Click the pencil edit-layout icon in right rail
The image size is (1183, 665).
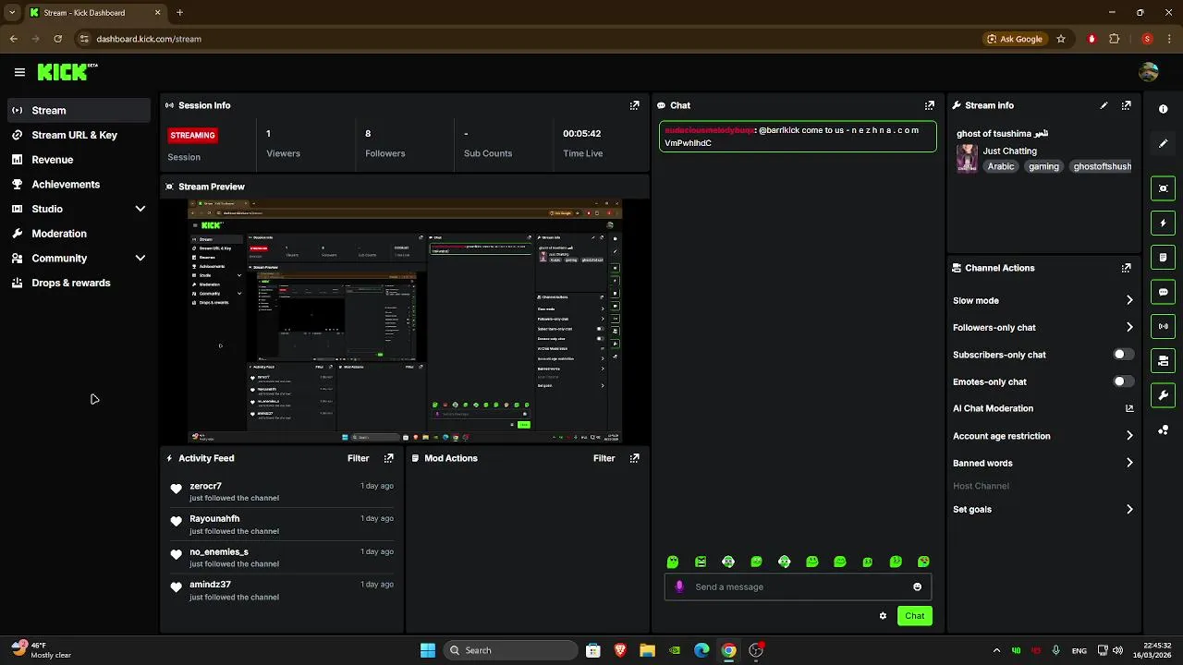tap(1164, 143)
